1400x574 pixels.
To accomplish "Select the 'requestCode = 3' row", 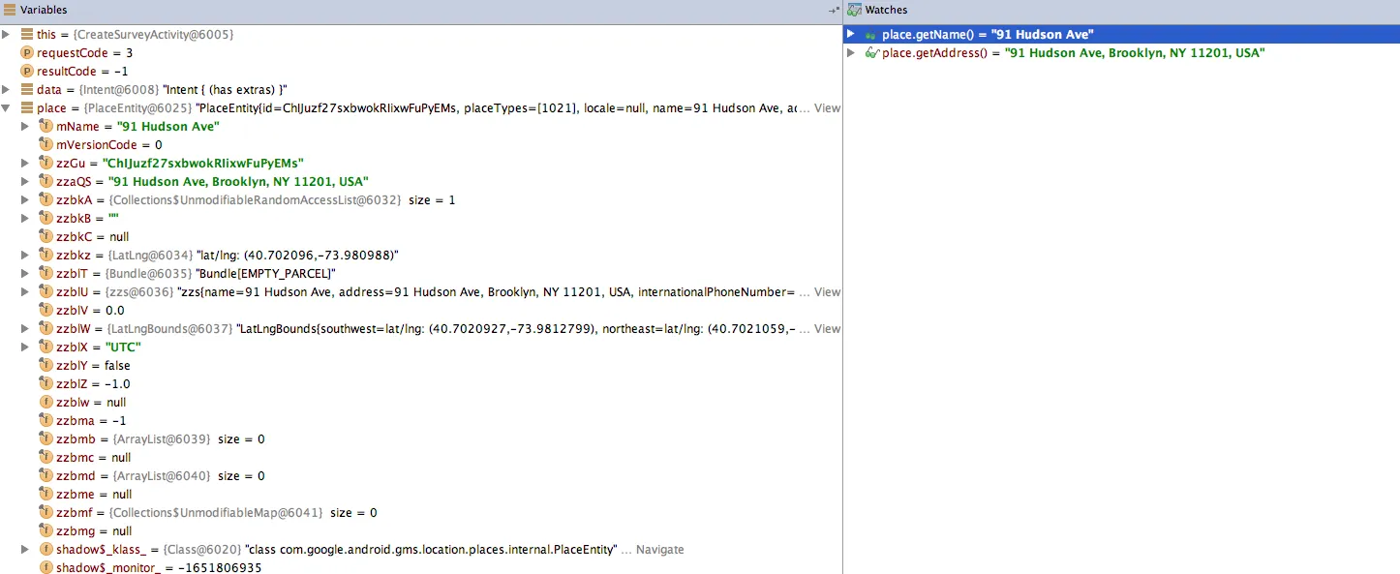I will [x=421, y=52].
